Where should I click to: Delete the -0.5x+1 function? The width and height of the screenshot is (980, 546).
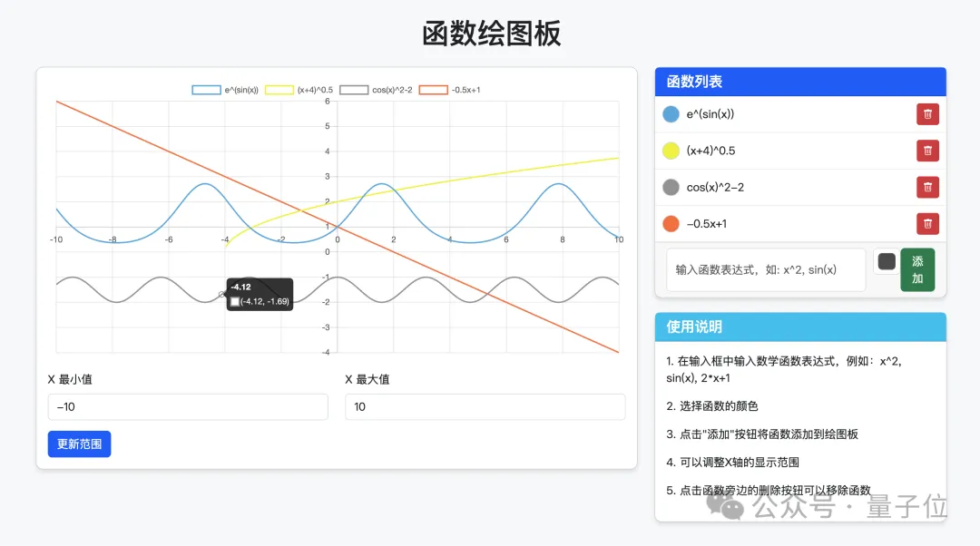(926, 223)
